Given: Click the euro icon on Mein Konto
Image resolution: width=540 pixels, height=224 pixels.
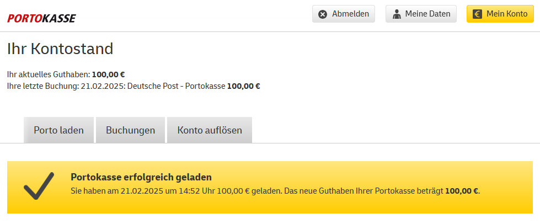Looking at the screenshot, I should 477,14.
